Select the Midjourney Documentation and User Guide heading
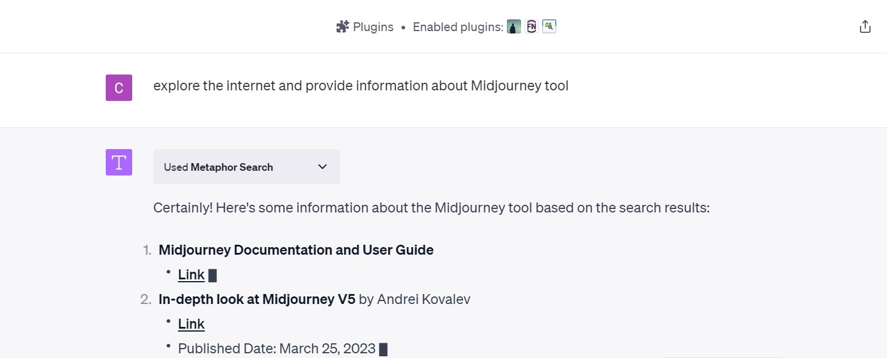 pos(296,250)
